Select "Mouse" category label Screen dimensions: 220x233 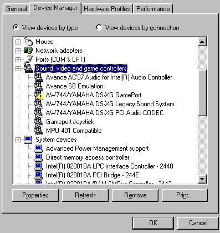point(44,42)
